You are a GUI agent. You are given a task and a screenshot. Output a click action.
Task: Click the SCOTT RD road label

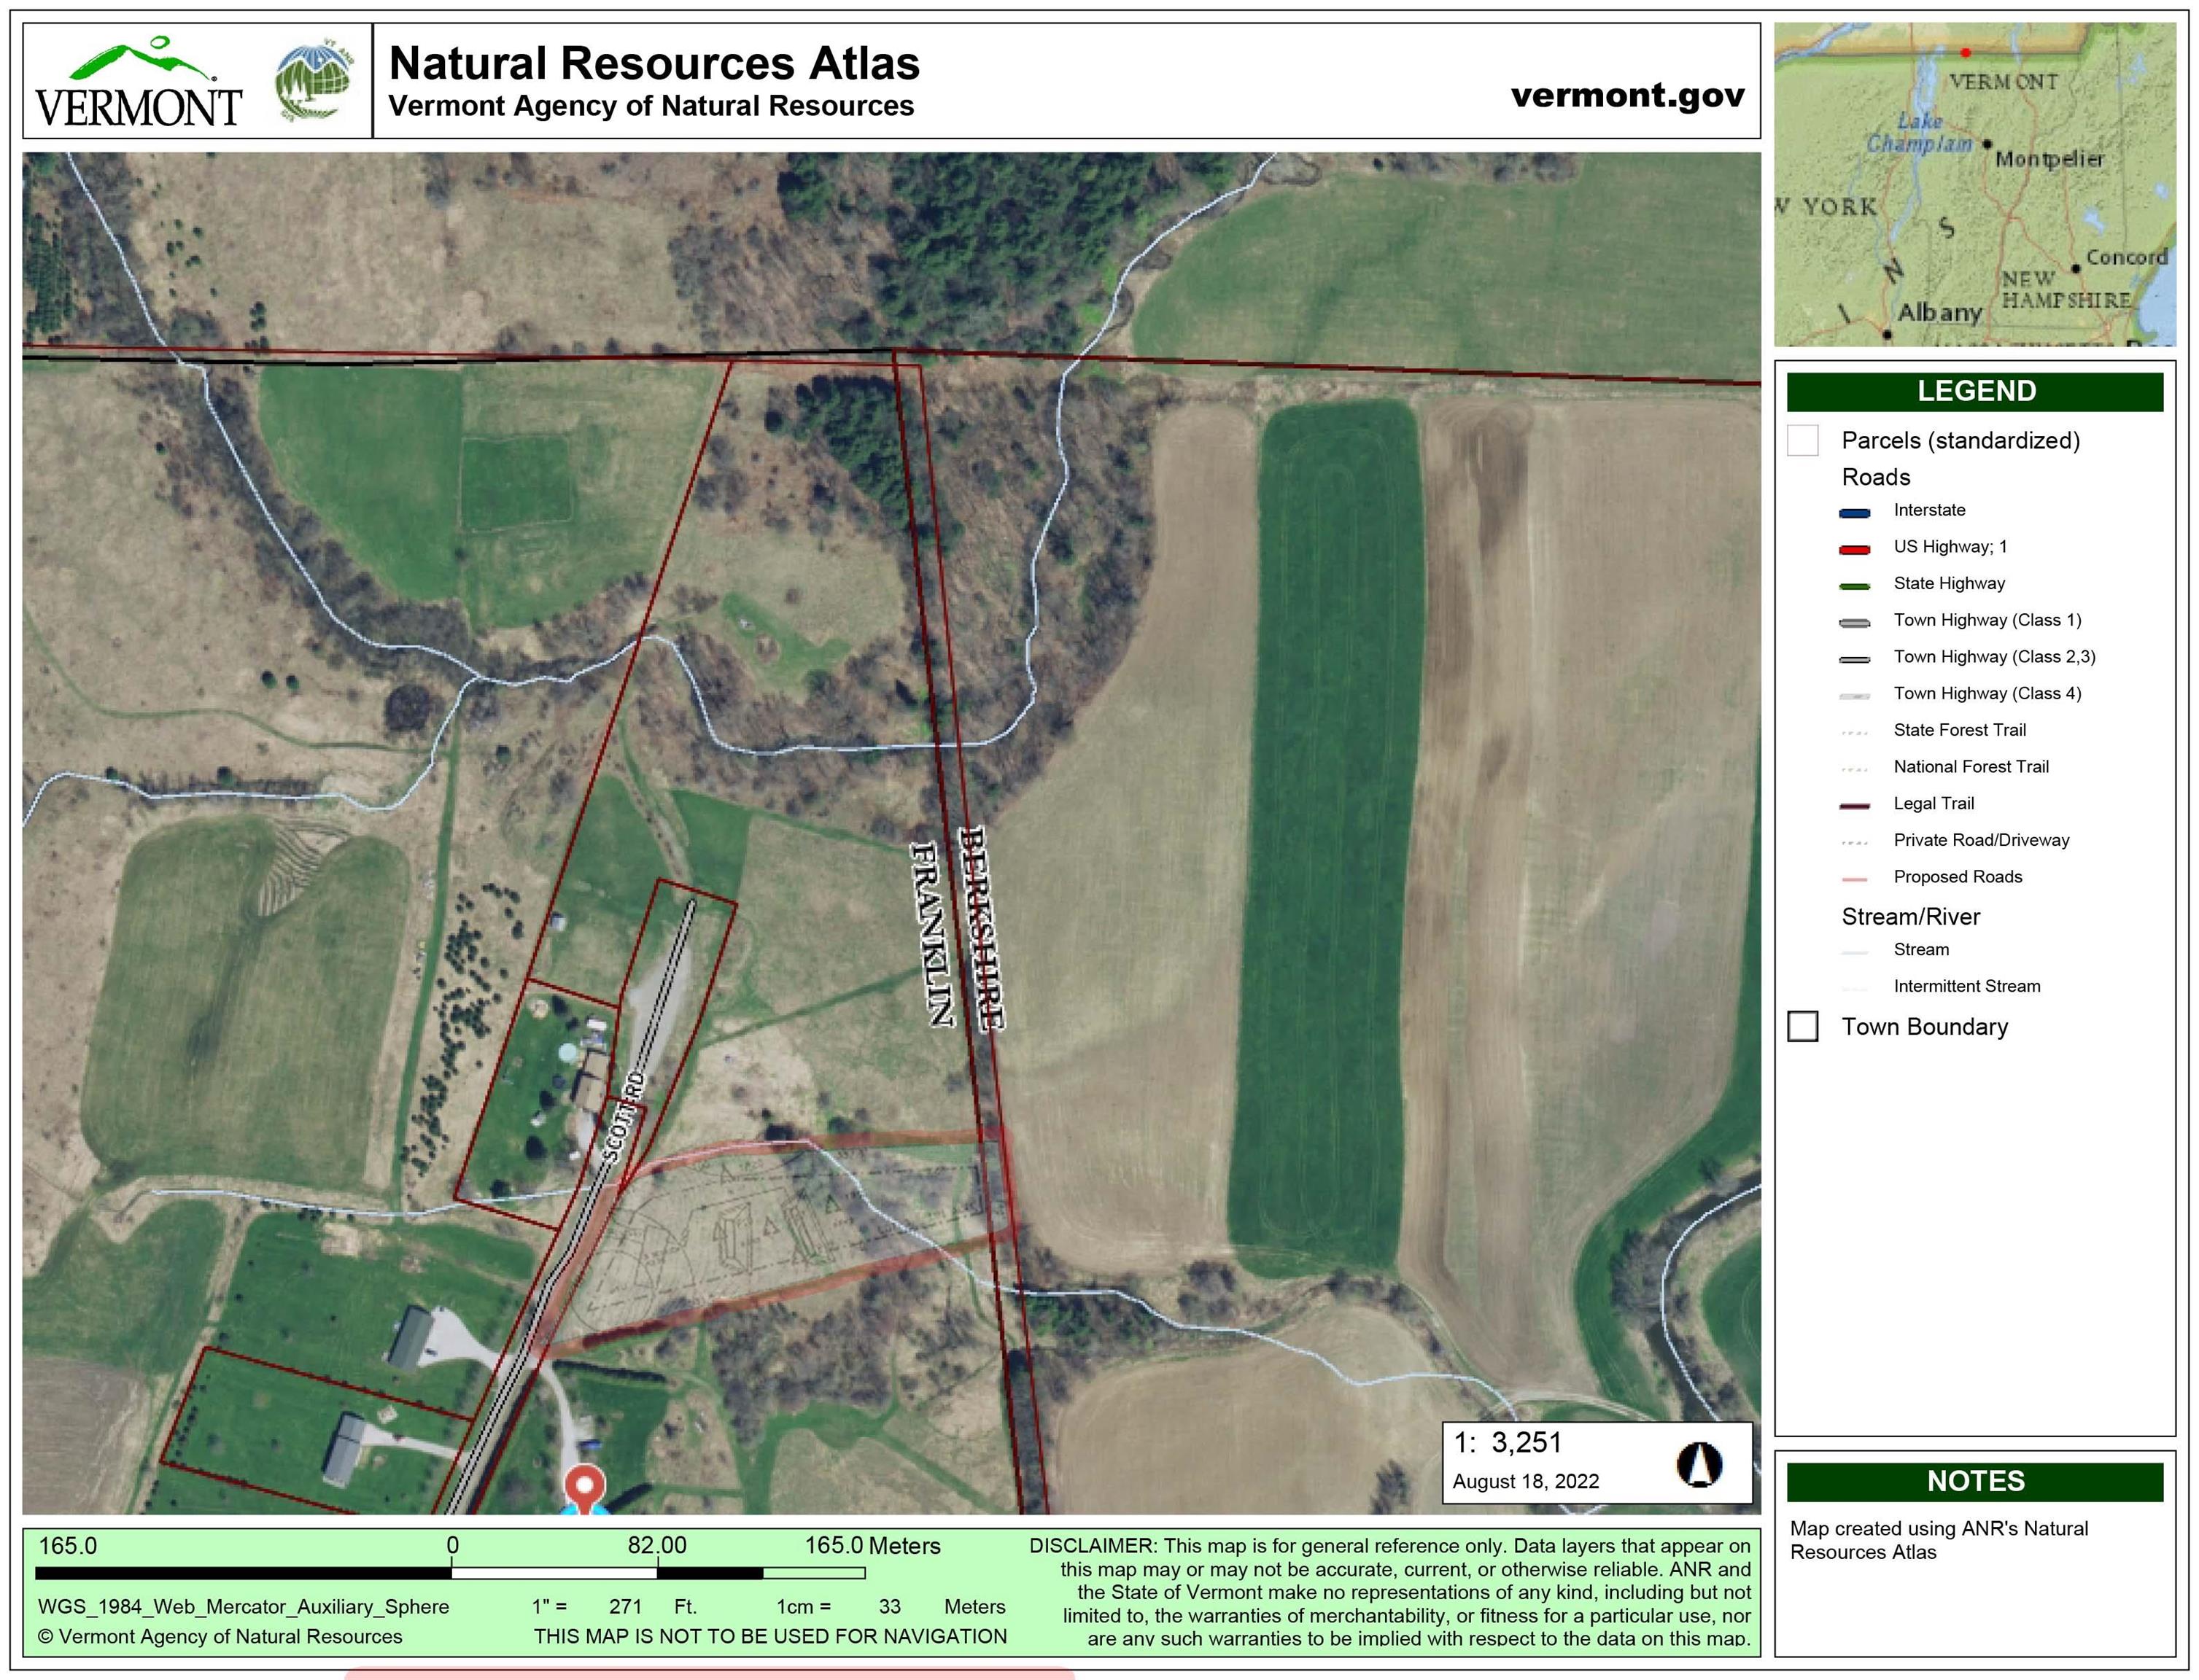(x=625, y=1117)
